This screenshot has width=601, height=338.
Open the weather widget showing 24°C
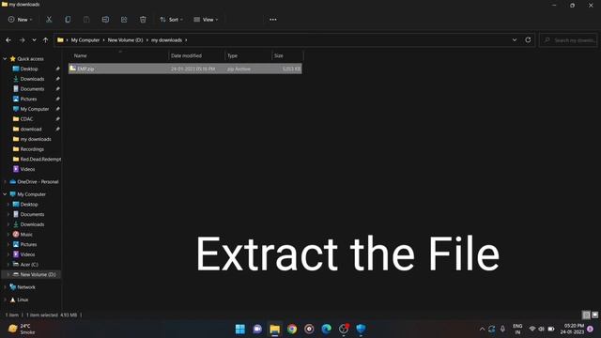22,329
